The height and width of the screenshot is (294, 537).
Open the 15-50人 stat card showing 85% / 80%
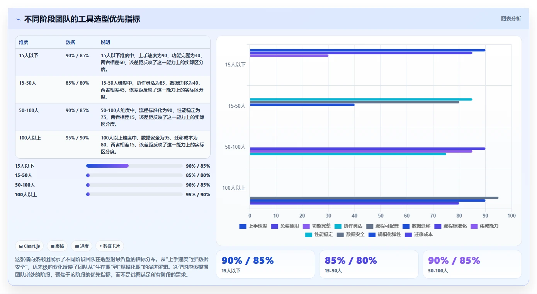point(369,264)
